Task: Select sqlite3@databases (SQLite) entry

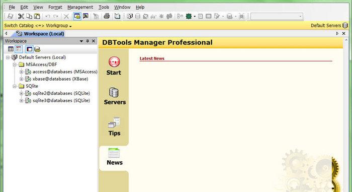Action: (x=61, y=100)
